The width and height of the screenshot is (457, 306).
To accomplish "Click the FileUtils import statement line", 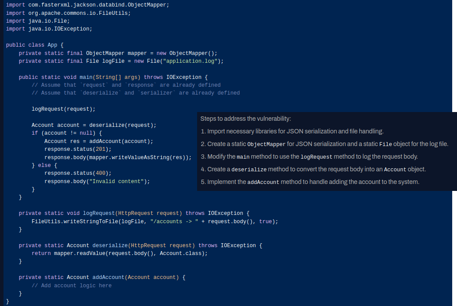I will (68, 13).
